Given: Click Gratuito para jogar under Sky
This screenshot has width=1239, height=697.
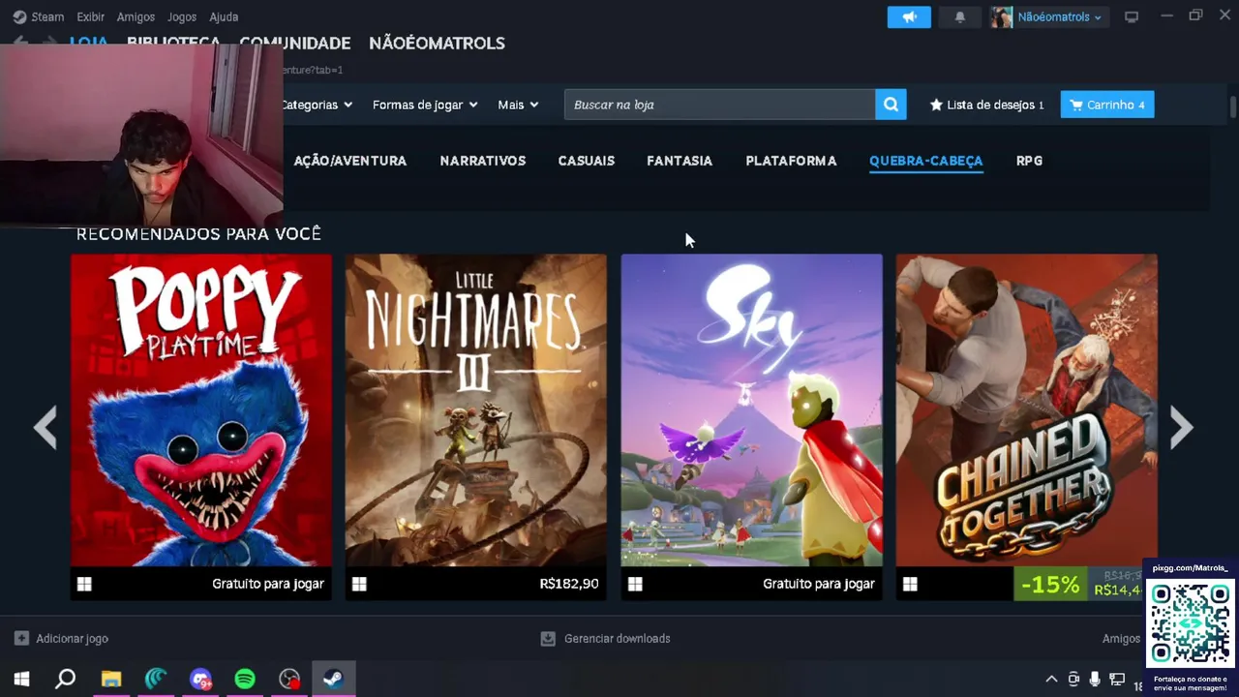Looking at the screenshot, I should point(819,584).
